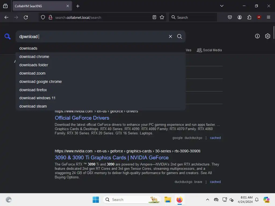Select the 'download steam' suggestion
Viewport: 275px width, 206px height.
click(x=101, y=106)
